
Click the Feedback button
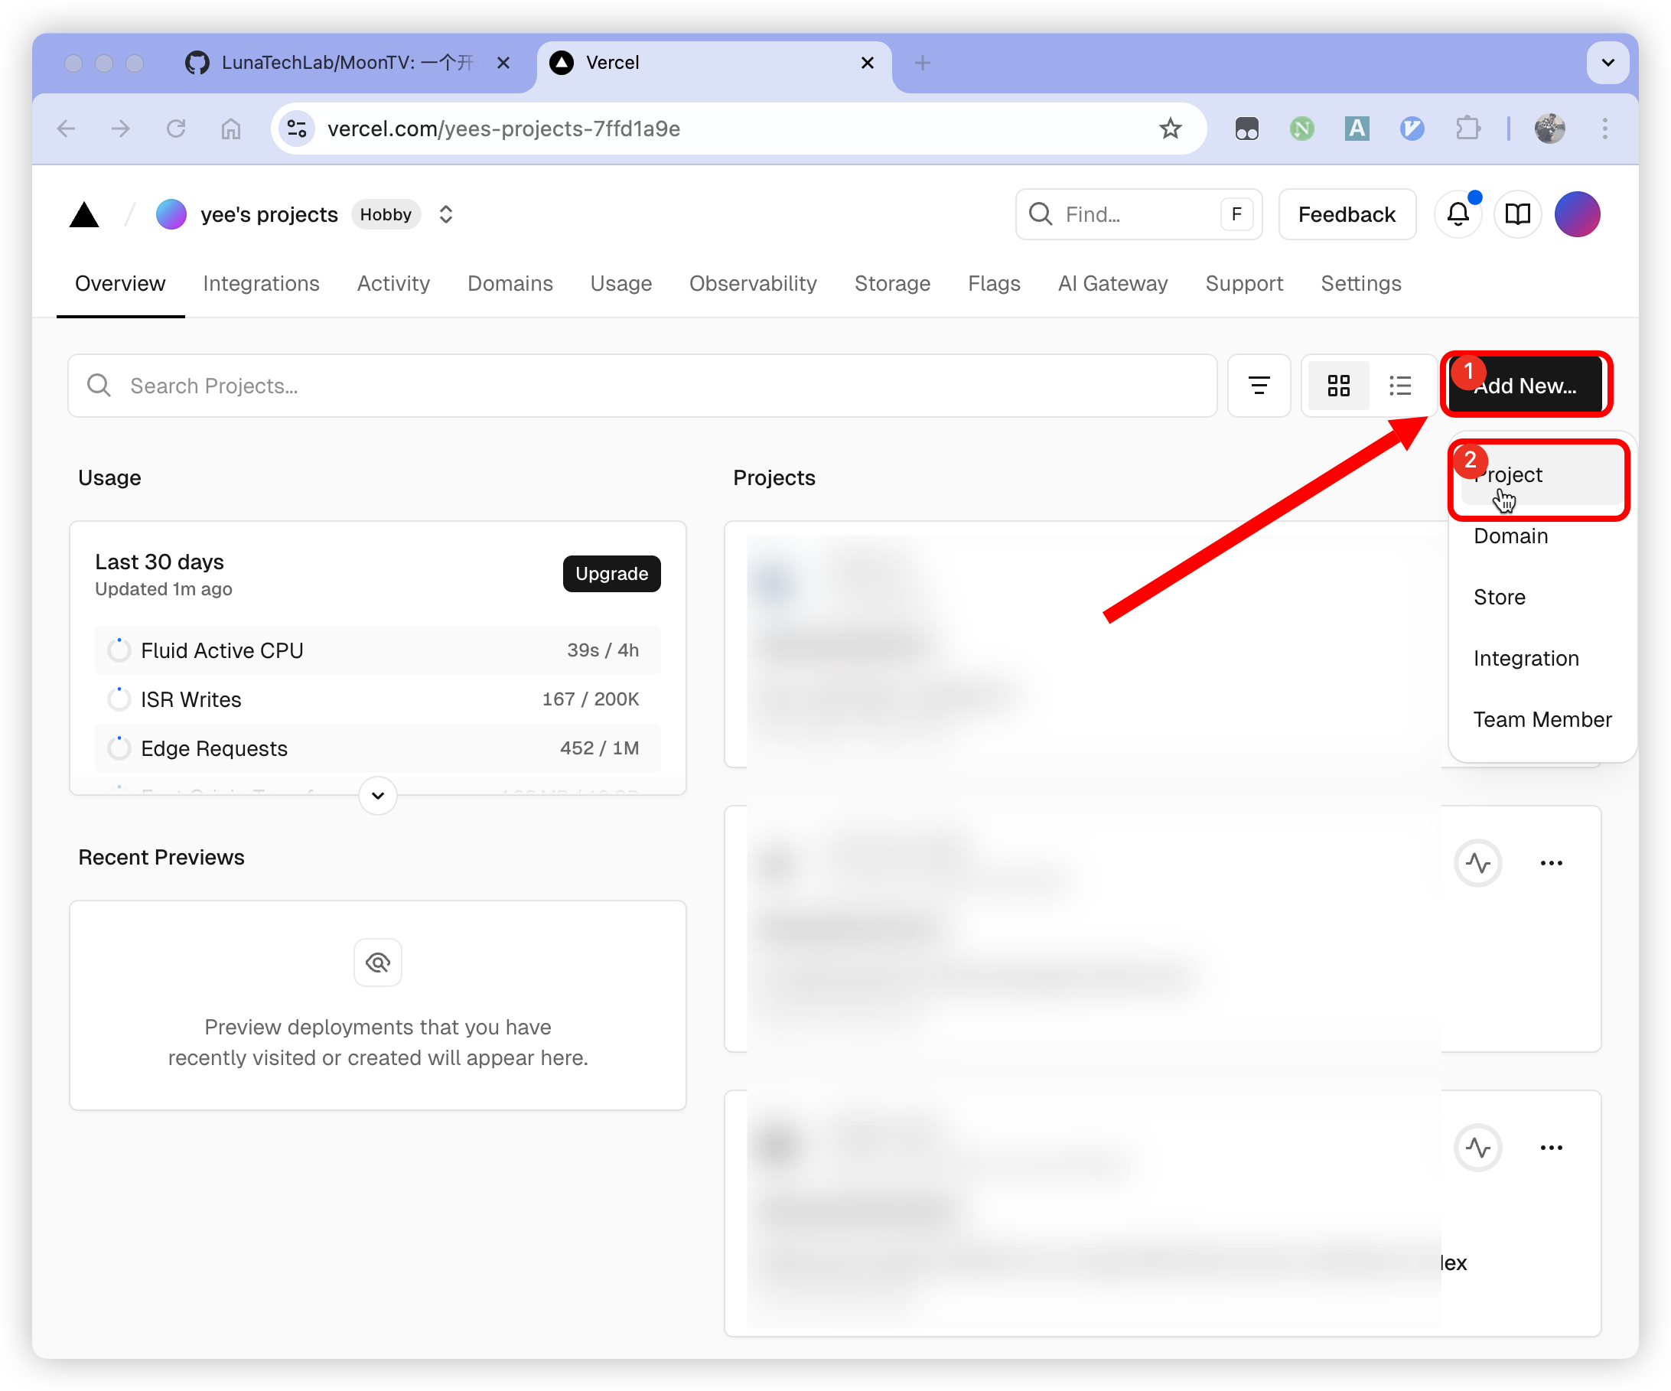(x=1347, y=214)
